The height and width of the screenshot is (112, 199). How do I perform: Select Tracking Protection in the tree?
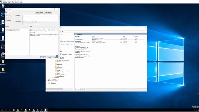tap(61, 75)
